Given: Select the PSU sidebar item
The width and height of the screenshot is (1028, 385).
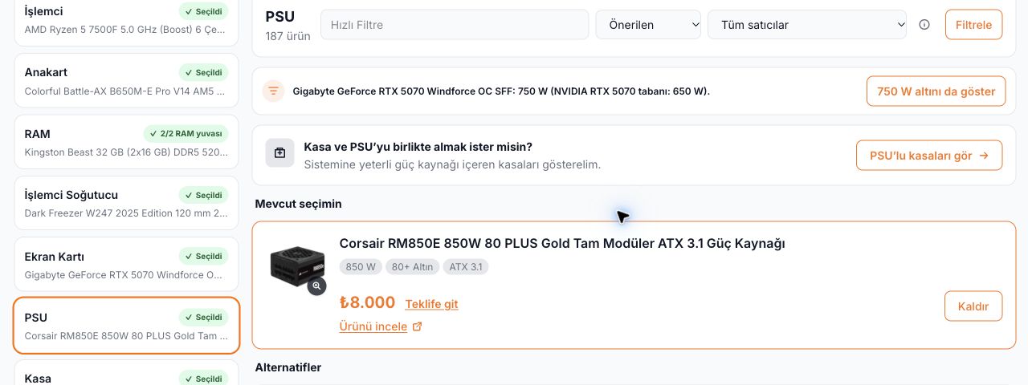Looking at the screenshot, I should tap(127, 326).
